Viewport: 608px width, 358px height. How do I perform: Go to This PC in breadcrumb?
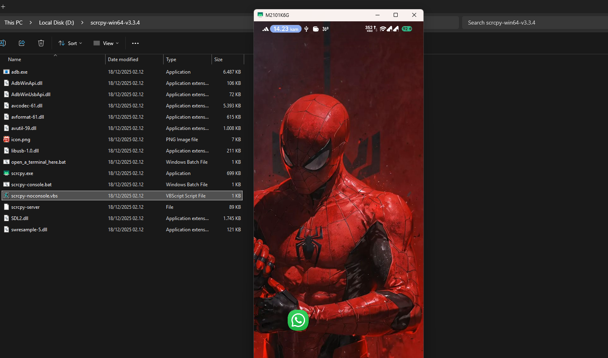click(13, 23)
